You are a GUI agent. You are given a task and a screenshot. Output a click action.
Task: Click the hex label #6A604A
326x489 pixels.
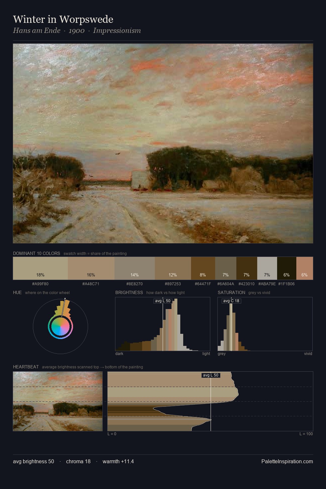click(x=226, y=284)
